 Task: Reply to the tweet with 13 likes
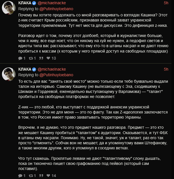click(x=20, y=58)
